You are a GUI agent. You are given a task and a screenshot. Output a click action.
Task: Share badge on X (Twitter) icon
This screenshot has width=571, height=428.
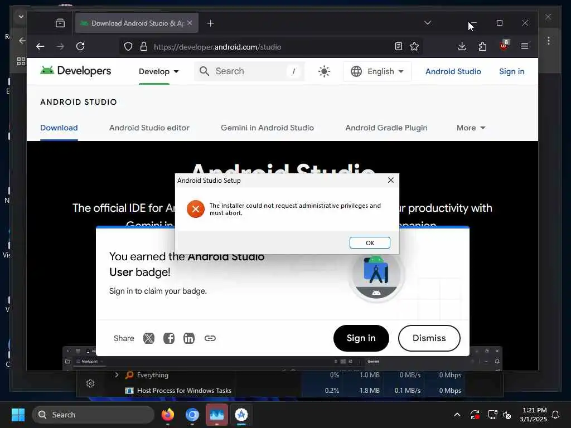tap(148, 338)
